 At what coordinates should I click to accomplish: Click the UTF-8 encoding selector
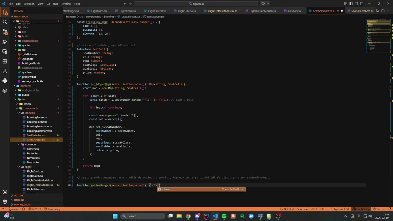tap(313, 209)
